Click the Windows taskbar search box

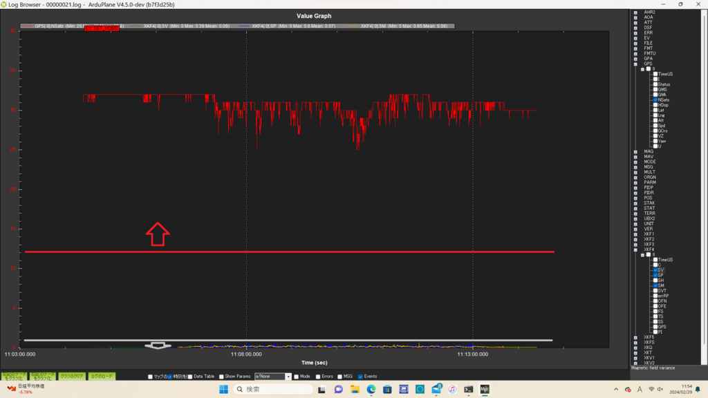click(273, 389)
